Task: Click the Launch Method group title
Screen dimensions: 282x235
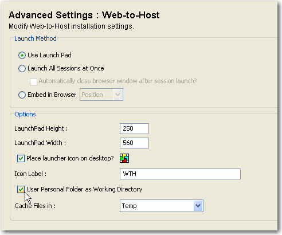Action: pos(36,38)
